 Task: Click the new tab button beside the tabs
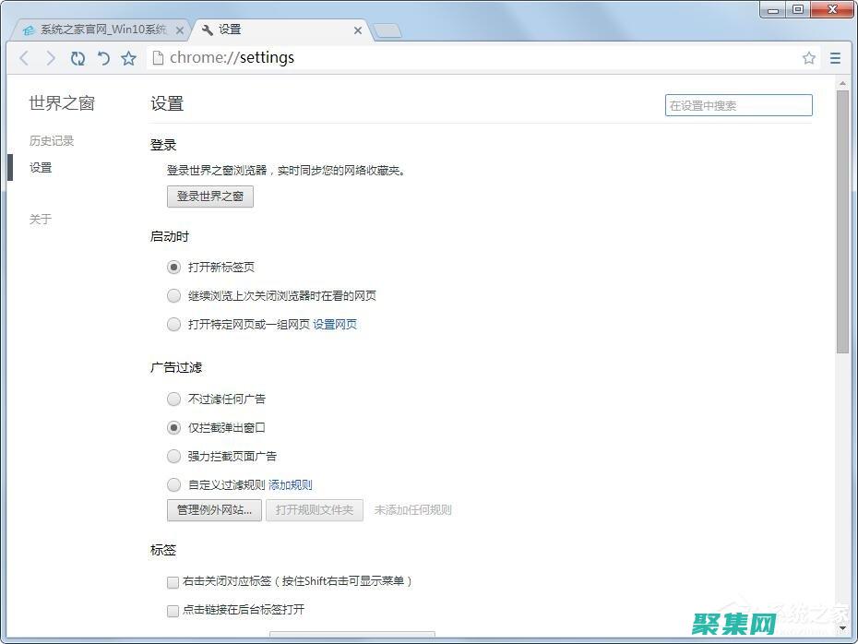coord(387,29)
